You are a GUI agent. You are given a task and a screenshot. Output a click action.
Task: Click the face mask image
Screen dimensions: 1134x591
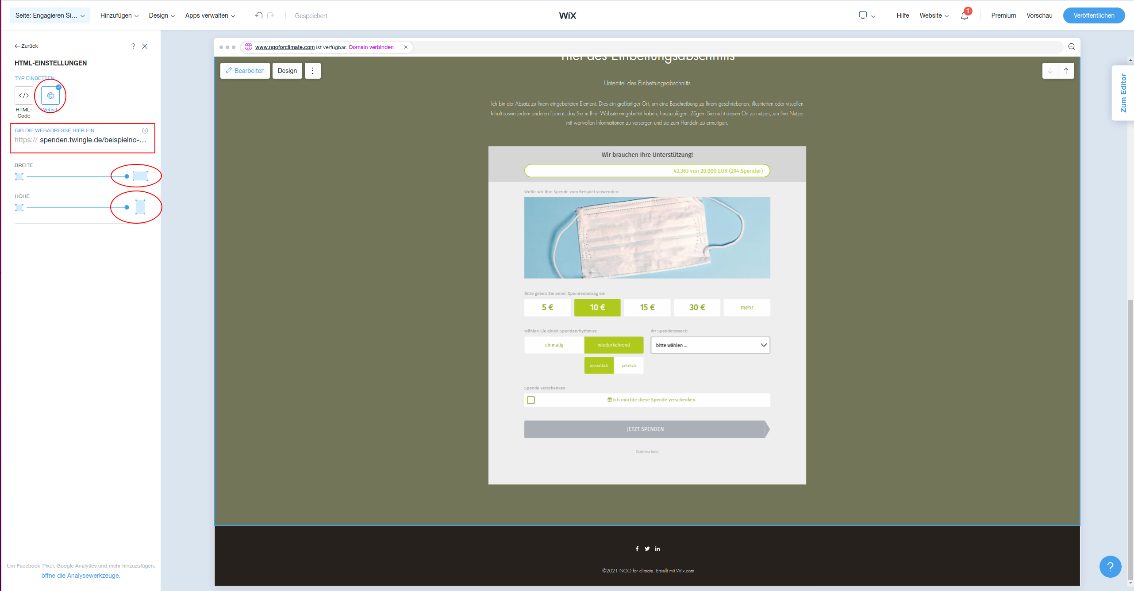(x=647, y=238)
